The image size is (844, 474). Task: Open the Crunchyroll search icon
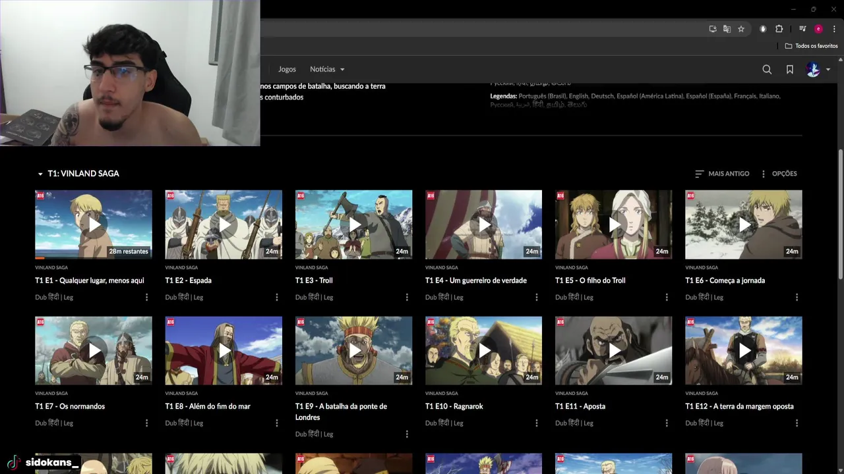767,69
